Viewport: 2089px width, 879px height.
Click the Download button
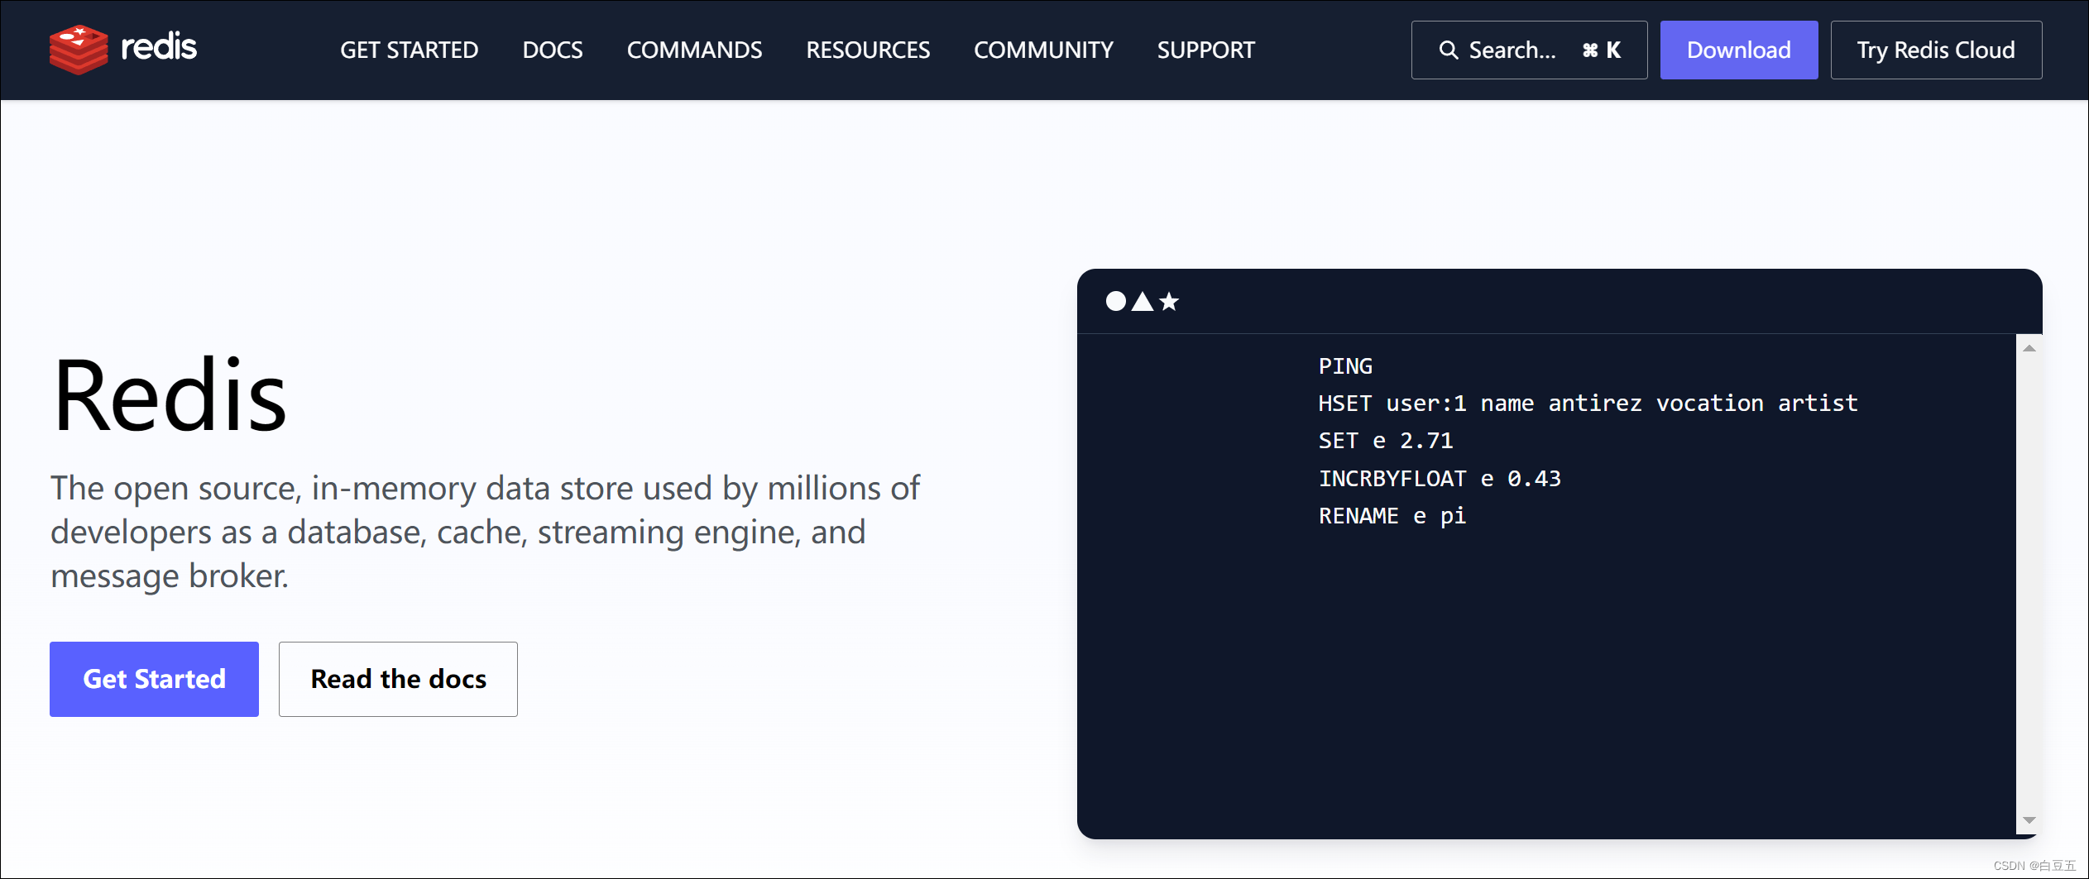(1739, 50)
